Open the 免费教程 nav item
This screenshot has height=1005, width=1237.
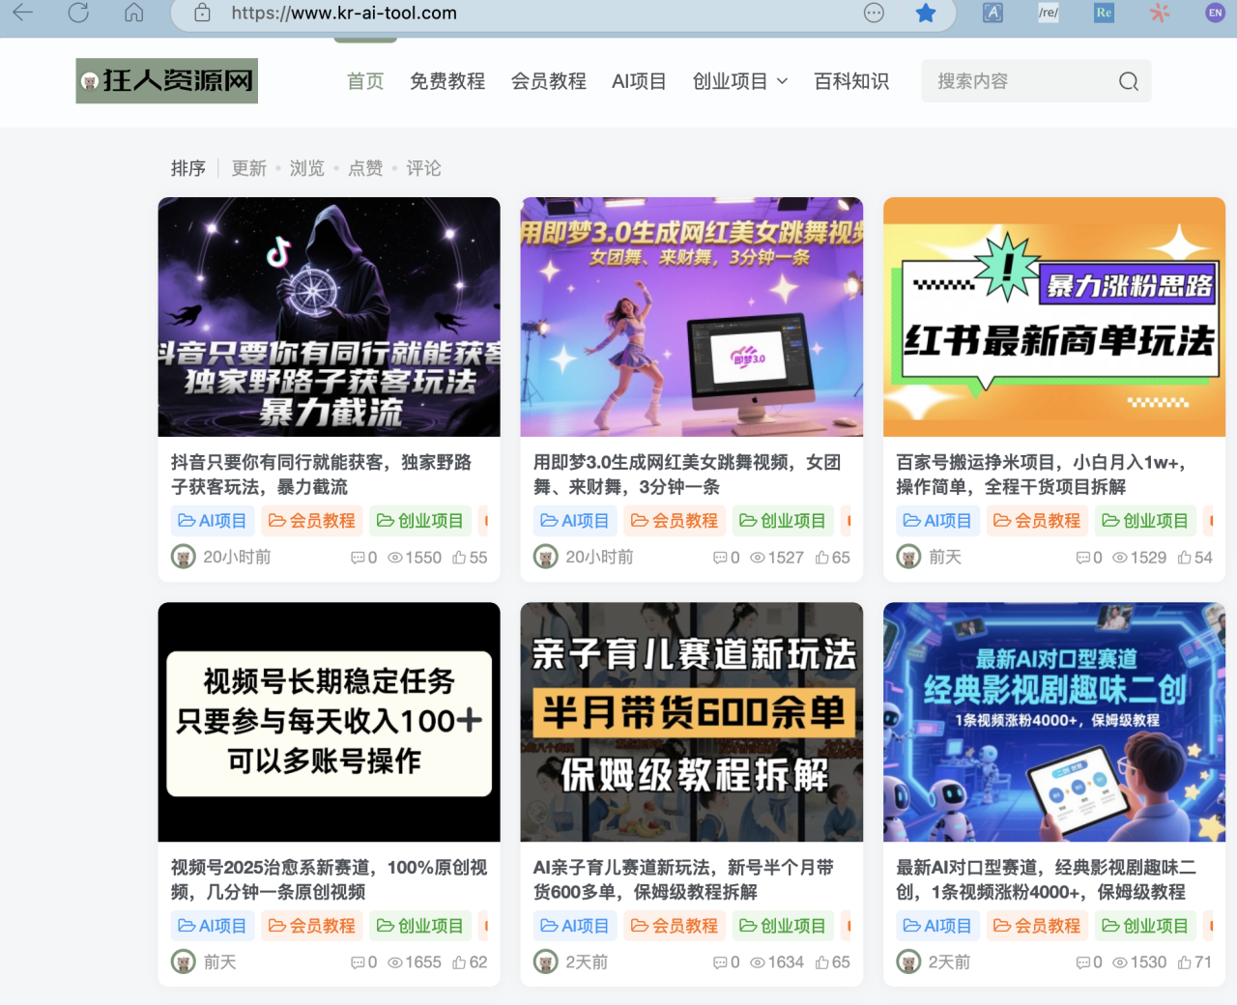tap(447, 81)
